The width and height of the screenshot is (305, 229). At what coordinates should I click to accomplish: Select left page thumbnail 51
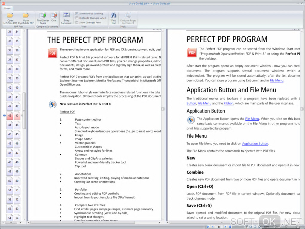(10, 190)
